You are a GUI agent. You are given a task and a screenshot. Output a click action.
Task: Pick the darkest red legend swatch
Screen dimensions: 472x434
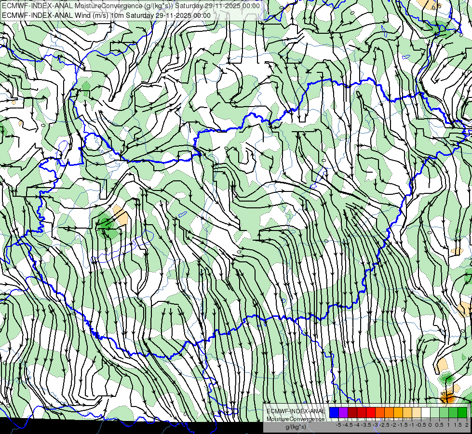coord(352,412)
